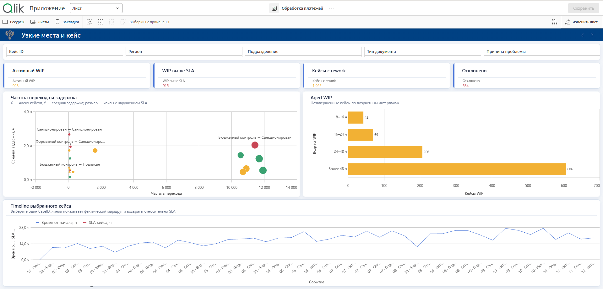The height and width of the screenshot is (289, 603).
Task: Click the app icon beside Обработка платежей
Action: point(274,8)
